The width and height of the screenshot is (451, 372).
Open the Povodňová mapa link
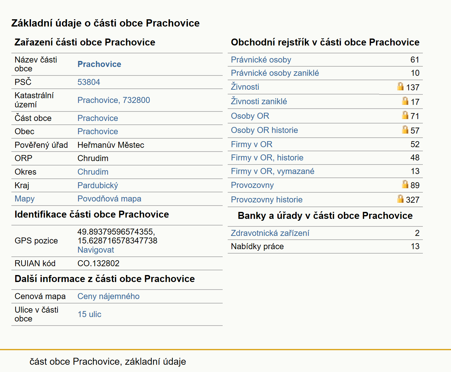pyautogui.click(x=109, y=199)
